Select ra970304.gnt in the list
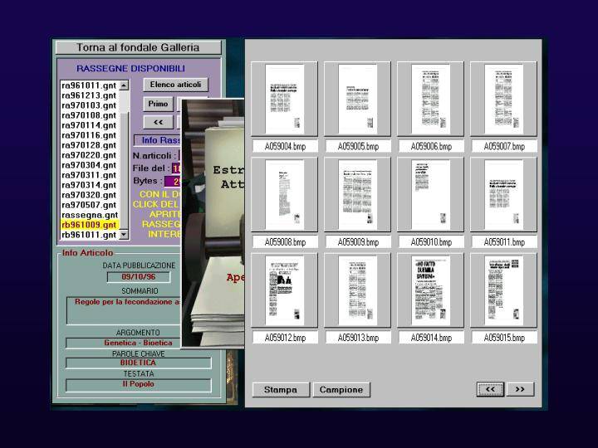The width and height of the screenshot is (598, 448). click(90, 165)
